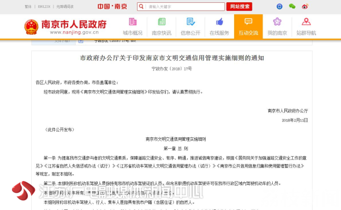Click the paragraph starting 第二条
Screen dimensions: 341x210
[x=162, y=183]
